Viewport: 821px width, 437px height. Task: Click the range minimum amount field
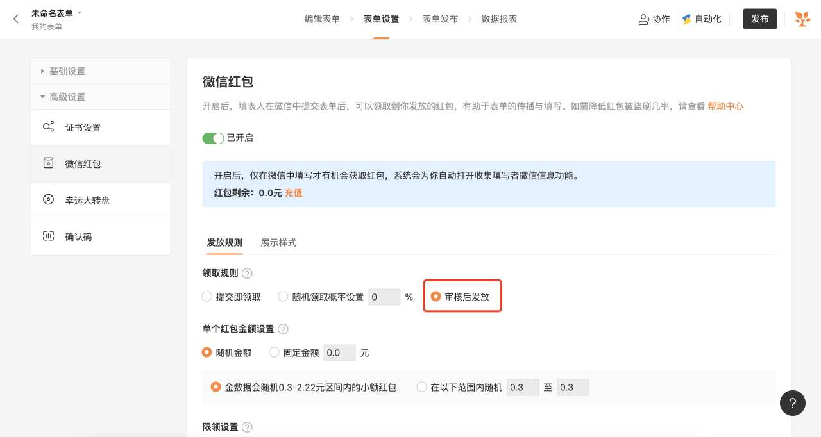point(523,388)
